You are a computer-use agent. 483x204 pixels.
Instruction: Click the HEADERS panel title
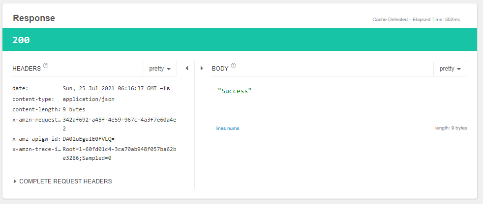[x=26, y=69]
